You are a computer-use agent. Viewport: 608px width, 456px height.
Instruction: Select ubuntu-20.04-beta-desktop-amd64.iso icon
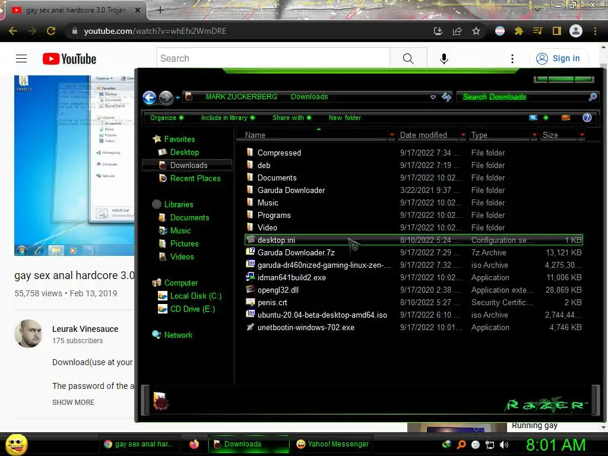(251, 315)
